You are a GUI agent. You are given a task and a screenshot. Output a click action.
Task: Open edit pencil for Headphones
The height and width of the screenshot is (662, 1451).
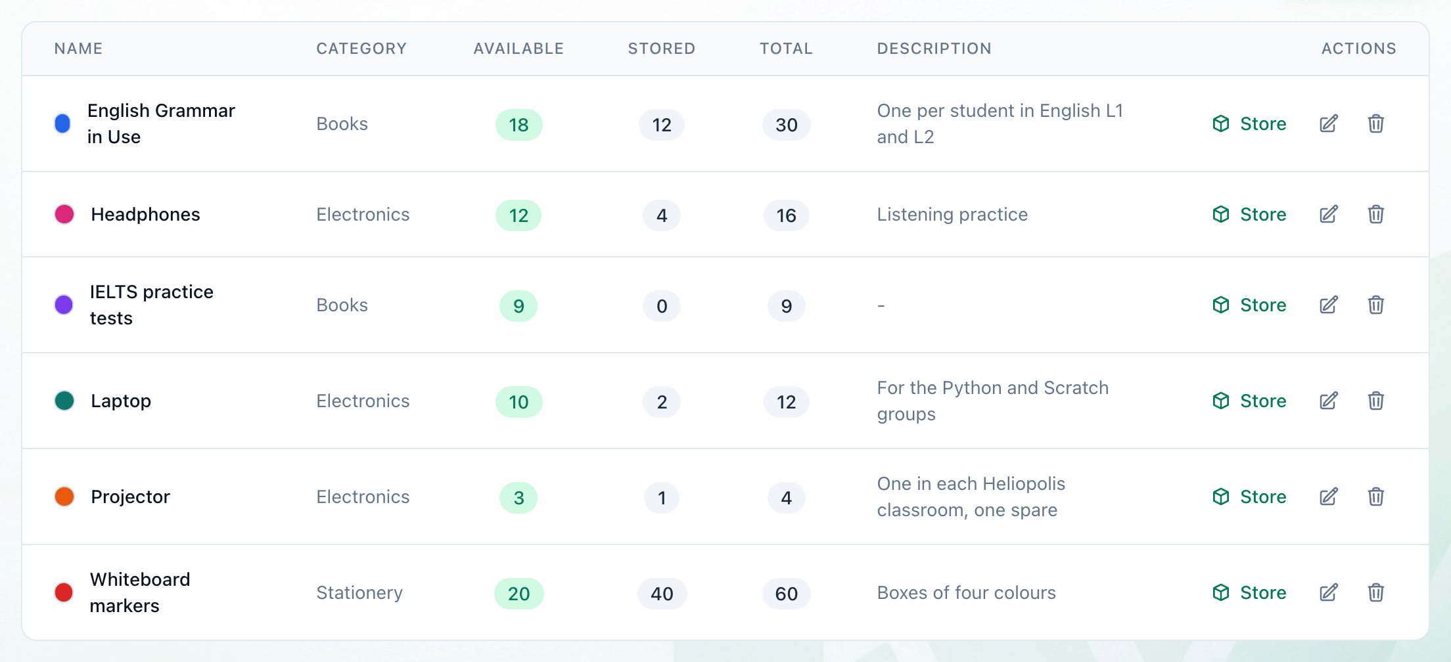(1328, 214)
